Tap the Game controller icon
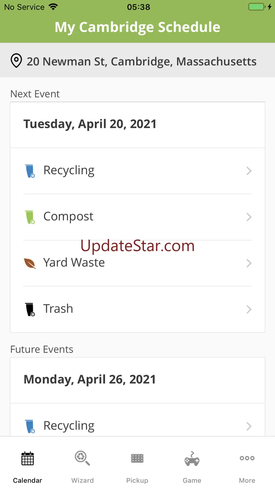The width and height of the screenshot is (275, 489). pyautogui.click(x=192, y=459)
